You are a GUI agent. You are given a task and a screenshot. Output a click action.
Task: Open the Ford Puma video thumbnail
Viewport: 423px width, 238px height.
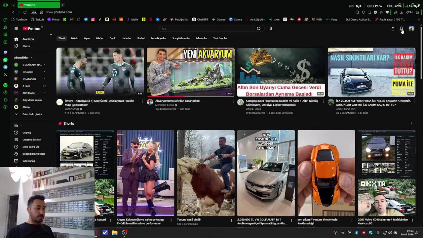click(x=371, y=72)
